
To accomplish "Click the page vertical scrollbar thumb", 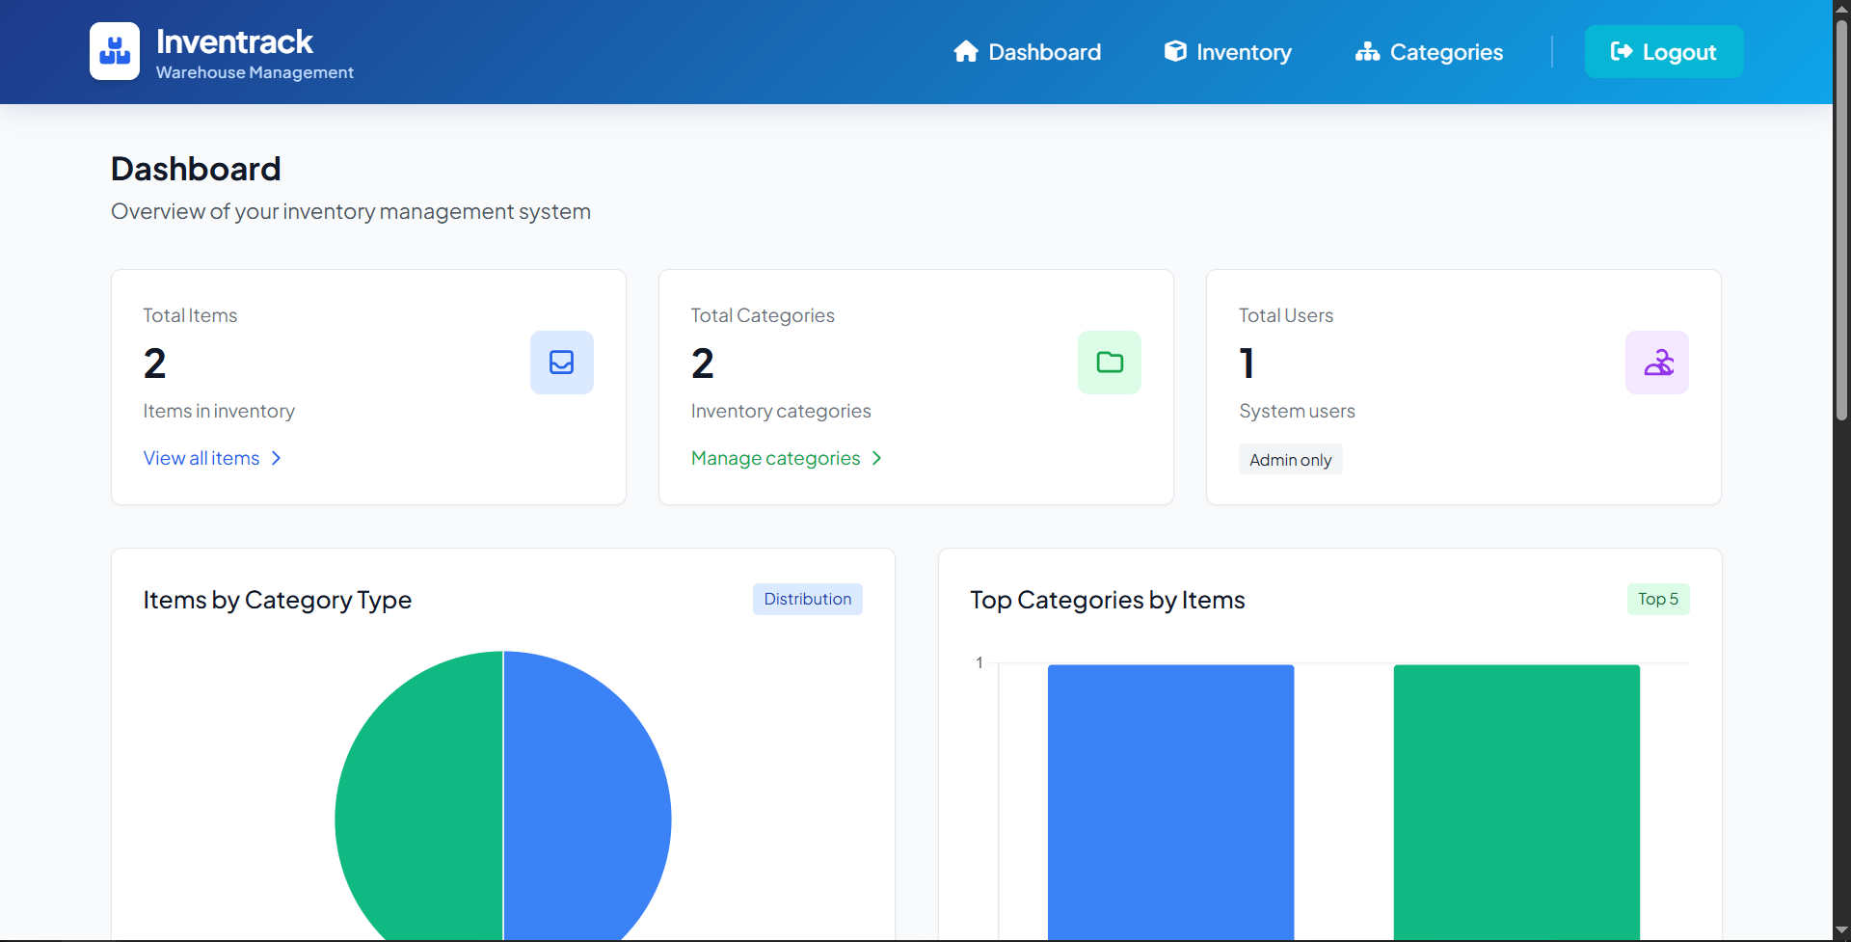I will click(1841, 220).
